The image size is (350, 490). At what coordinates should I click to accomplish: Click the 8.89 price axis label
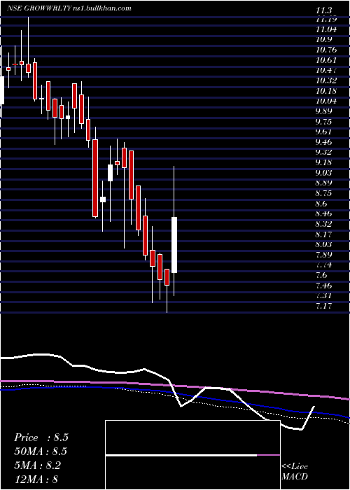coord(323,183)
